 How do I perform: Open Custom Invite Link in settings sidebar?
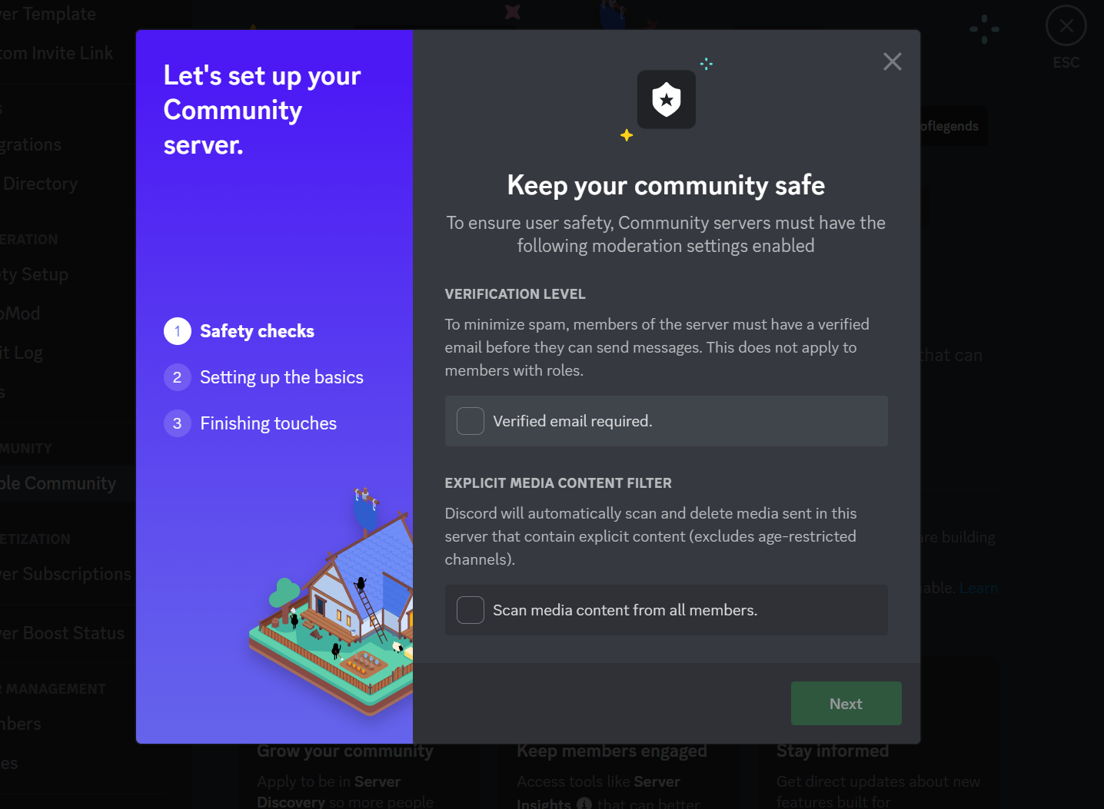(56, 53)
